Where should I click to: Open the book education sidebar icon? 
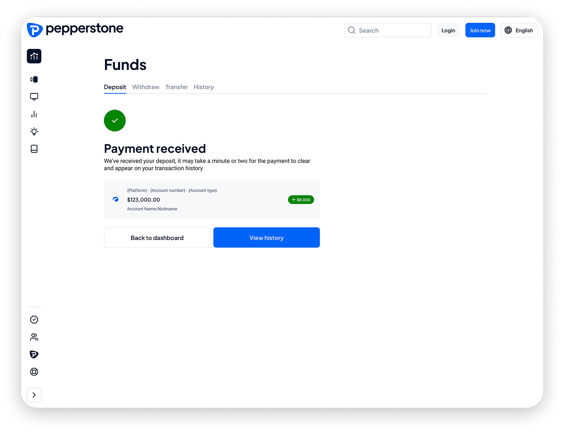click(x=34, y=149)
